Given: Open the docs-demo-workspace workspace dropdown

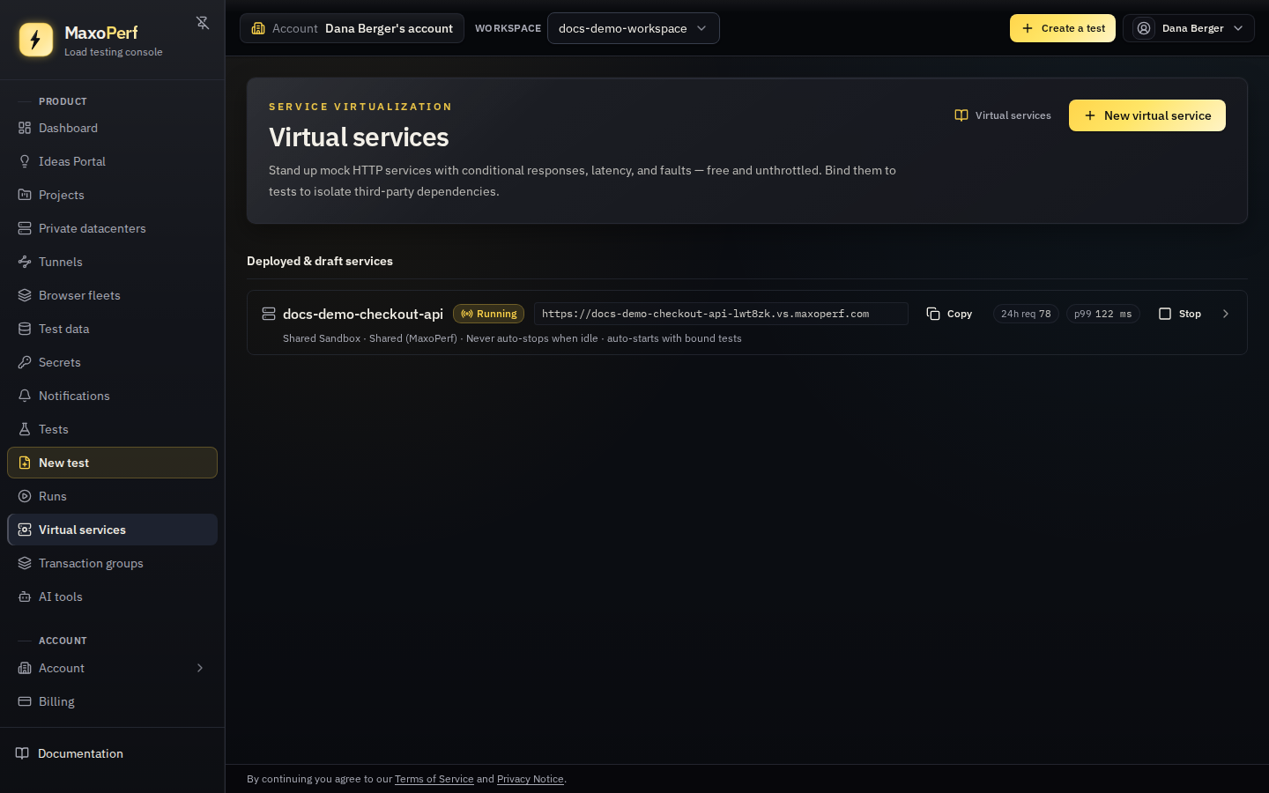Looking at the screenshot, I should [x=634, y=28].
